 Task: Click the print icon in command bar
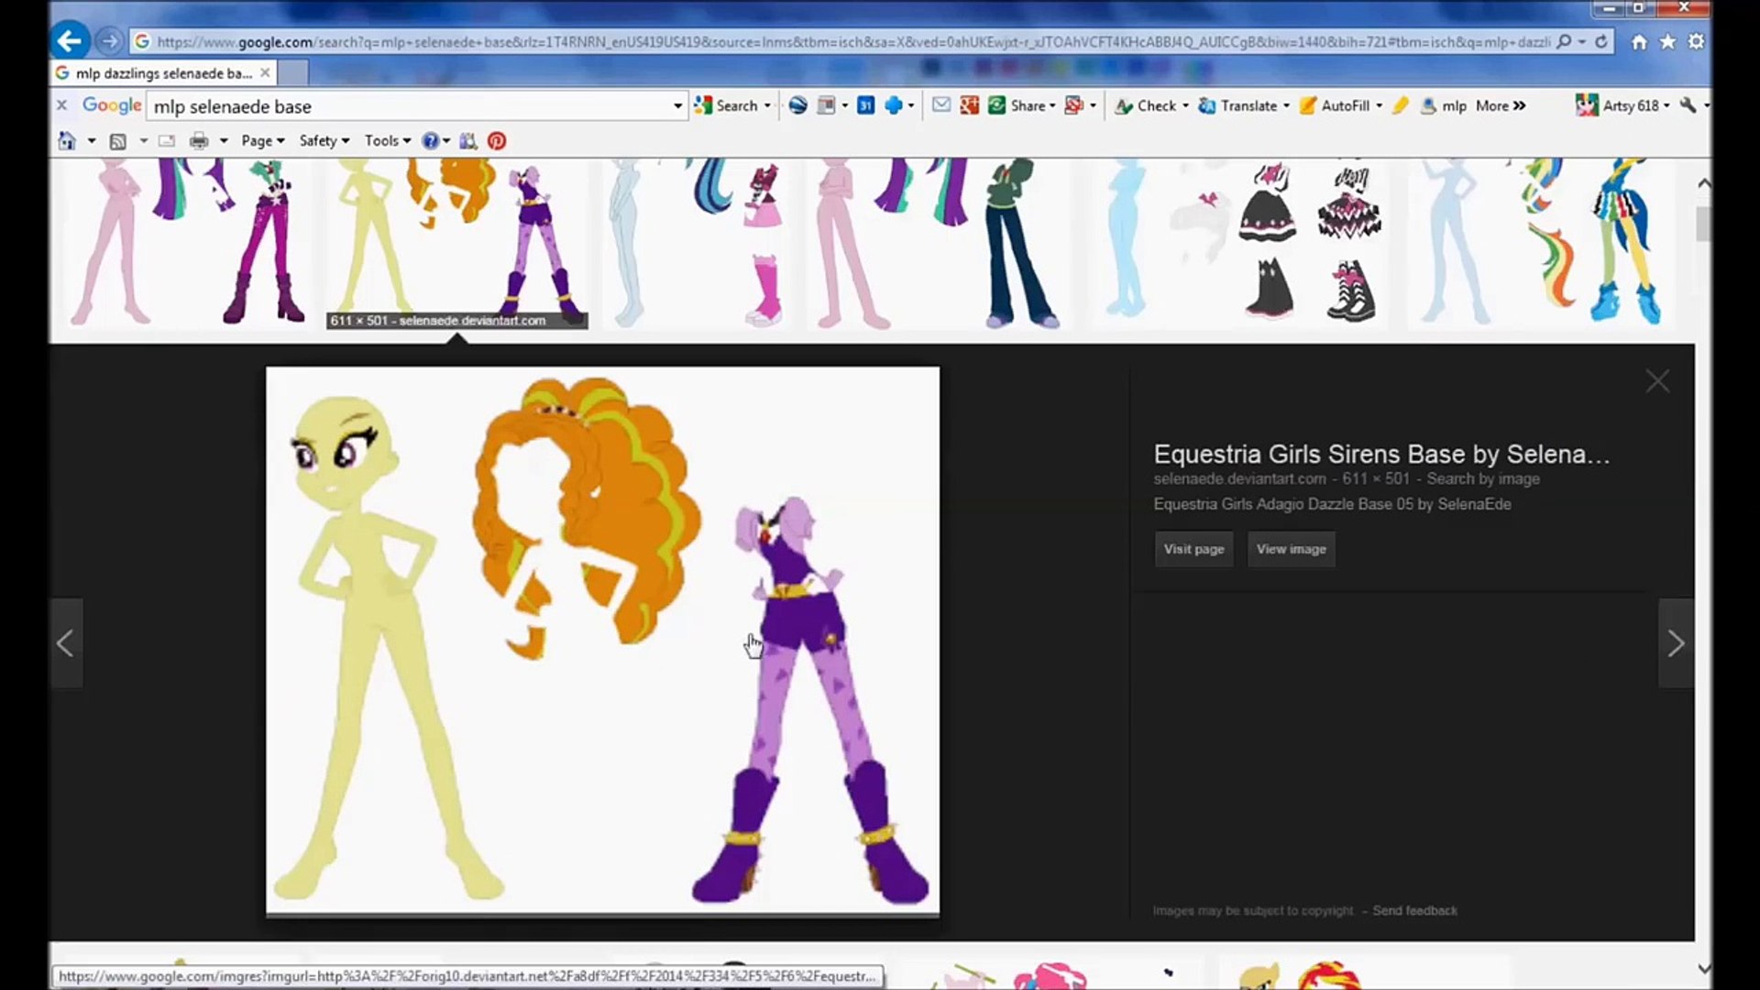pos(198,140)
